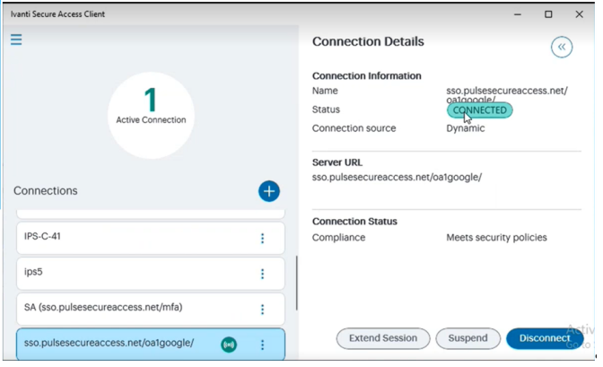
Task: Select SA (sso.pulsesecureaccess.net/mfa) connection
Action: click(x=151, y=309)
